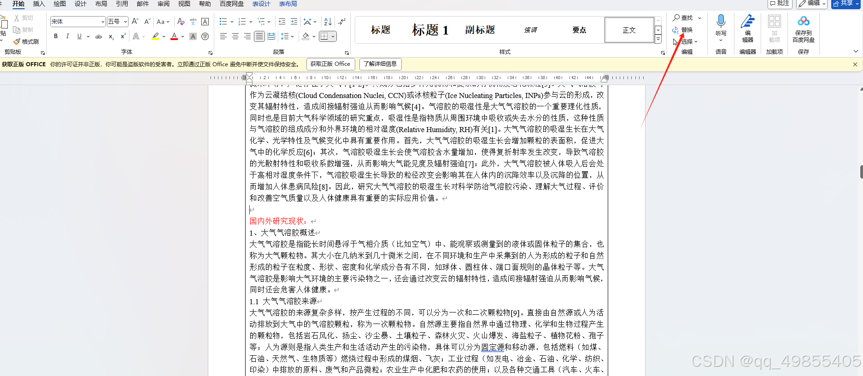Switch to the 布局 tab

coord(101,4)
